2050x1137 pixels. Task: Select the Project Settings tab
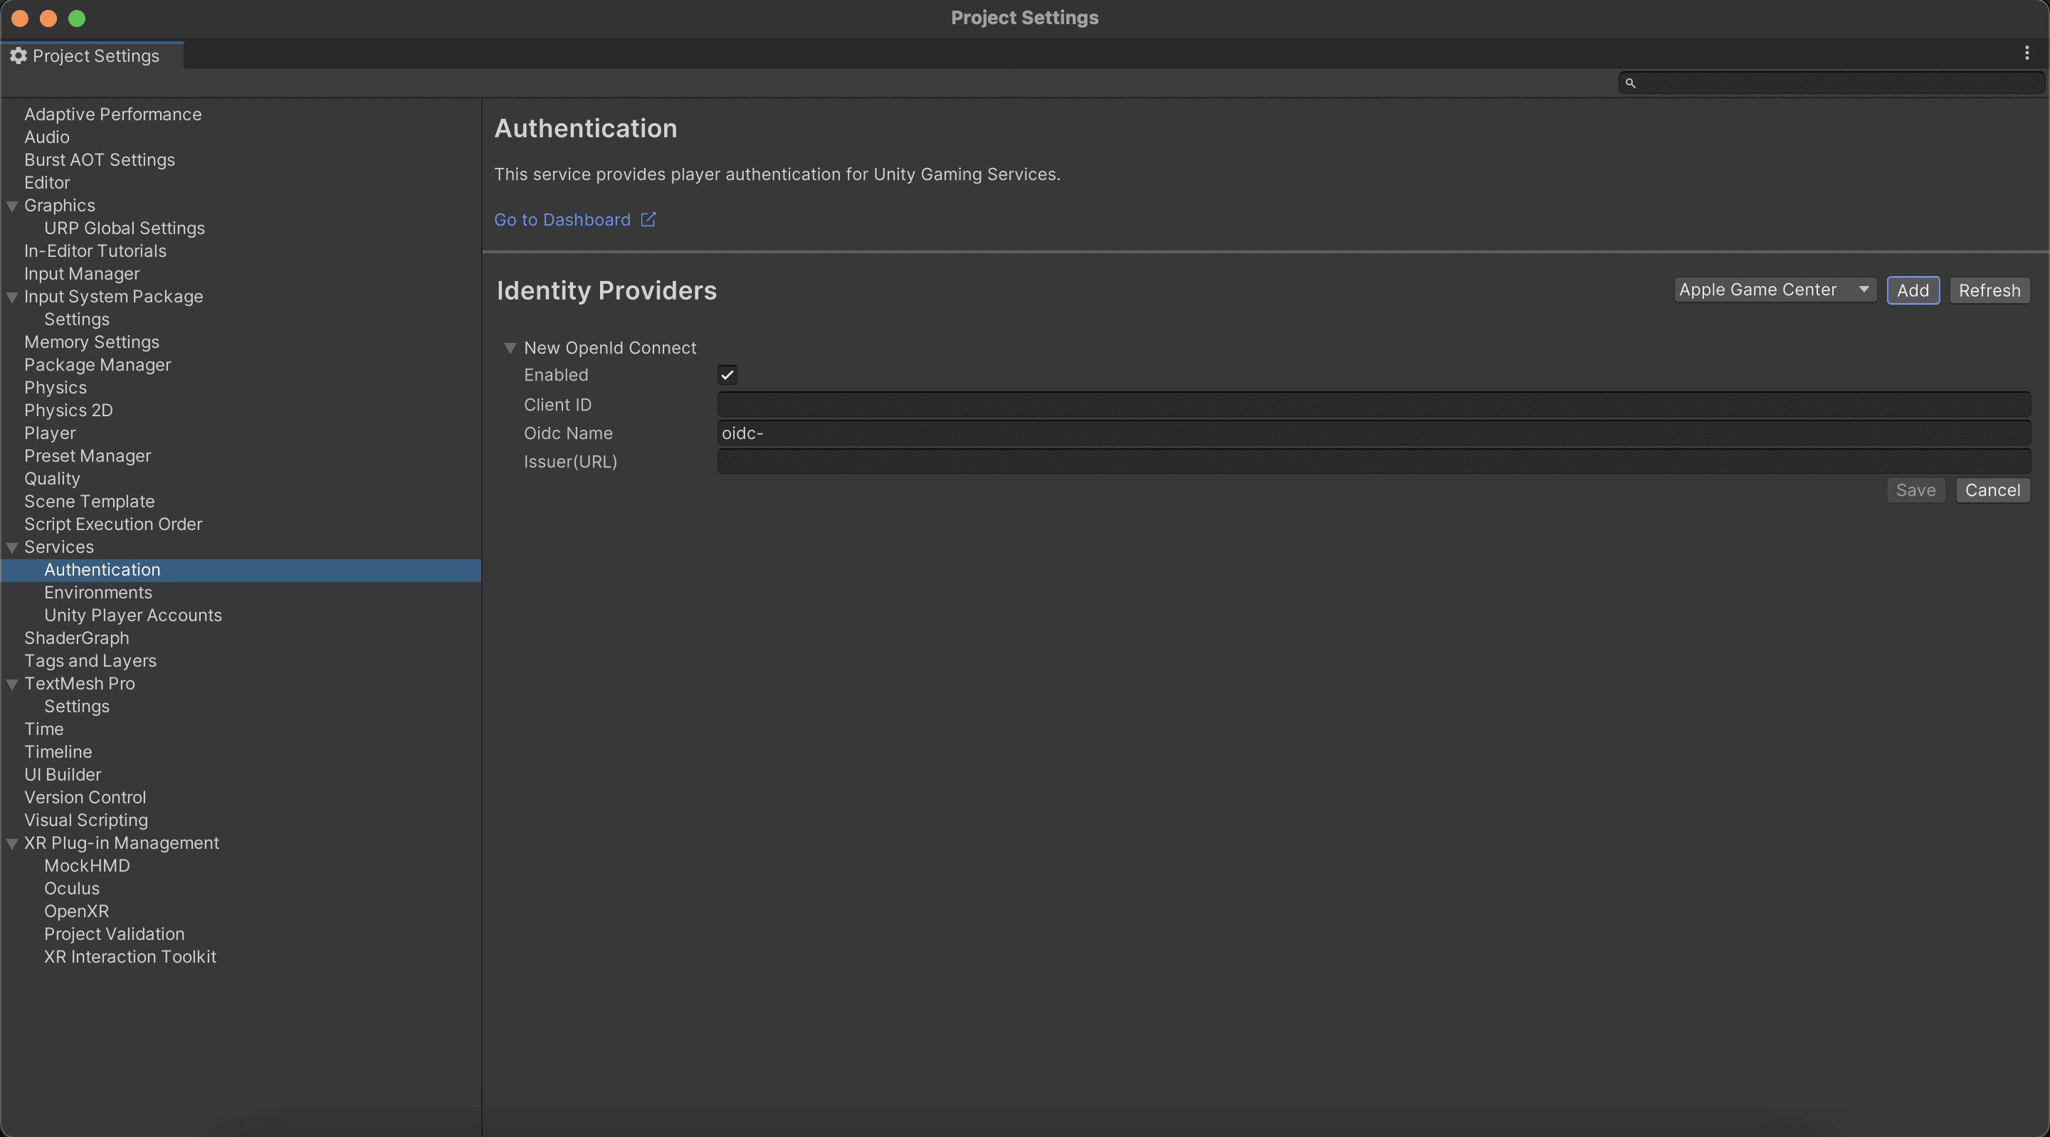click(x=94, y=55)
